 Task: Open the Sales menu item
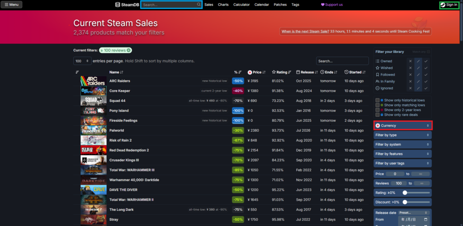209,5
